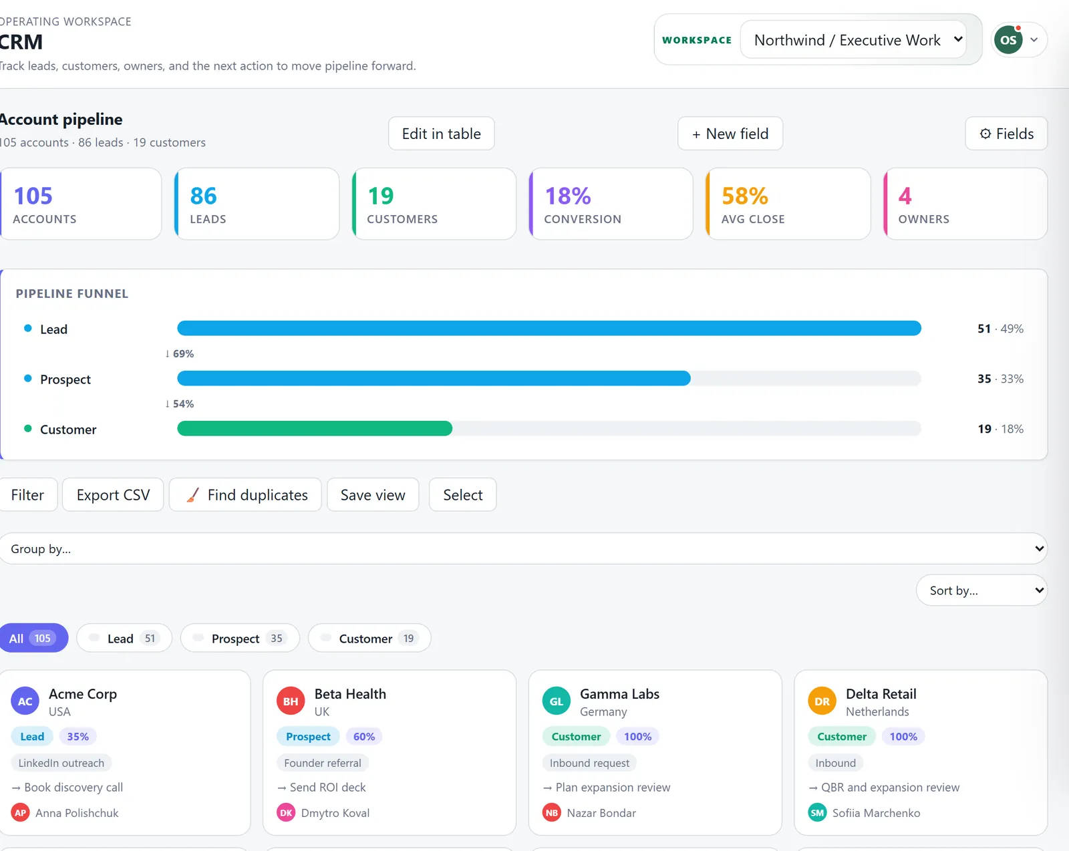Viewport: 1069px width, 851px height.
Task: Click the Lead badge on Acme Corp
Action: (32, 737)
